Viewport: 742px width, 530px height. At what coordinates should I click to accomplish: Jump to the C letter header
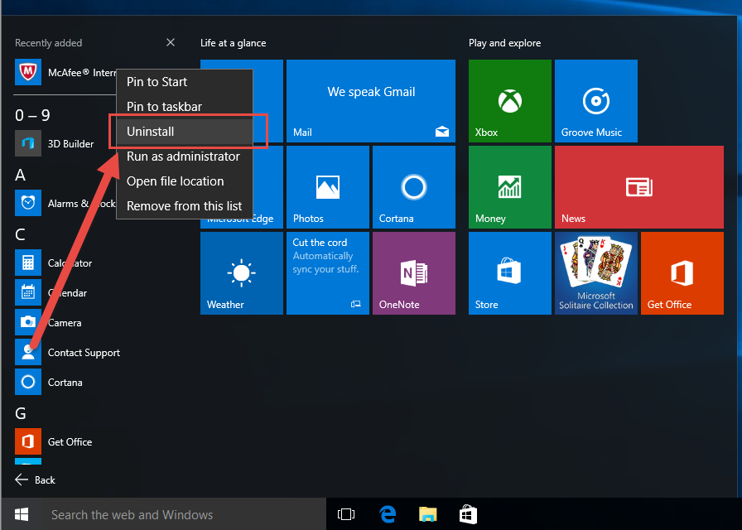(x=21, y=234)
